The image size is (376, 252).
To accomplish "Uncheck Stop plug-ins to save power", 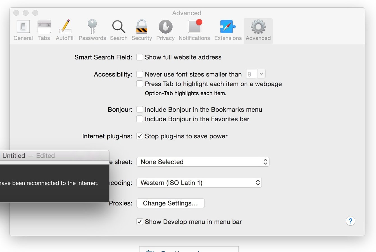I will pos(140,136).
